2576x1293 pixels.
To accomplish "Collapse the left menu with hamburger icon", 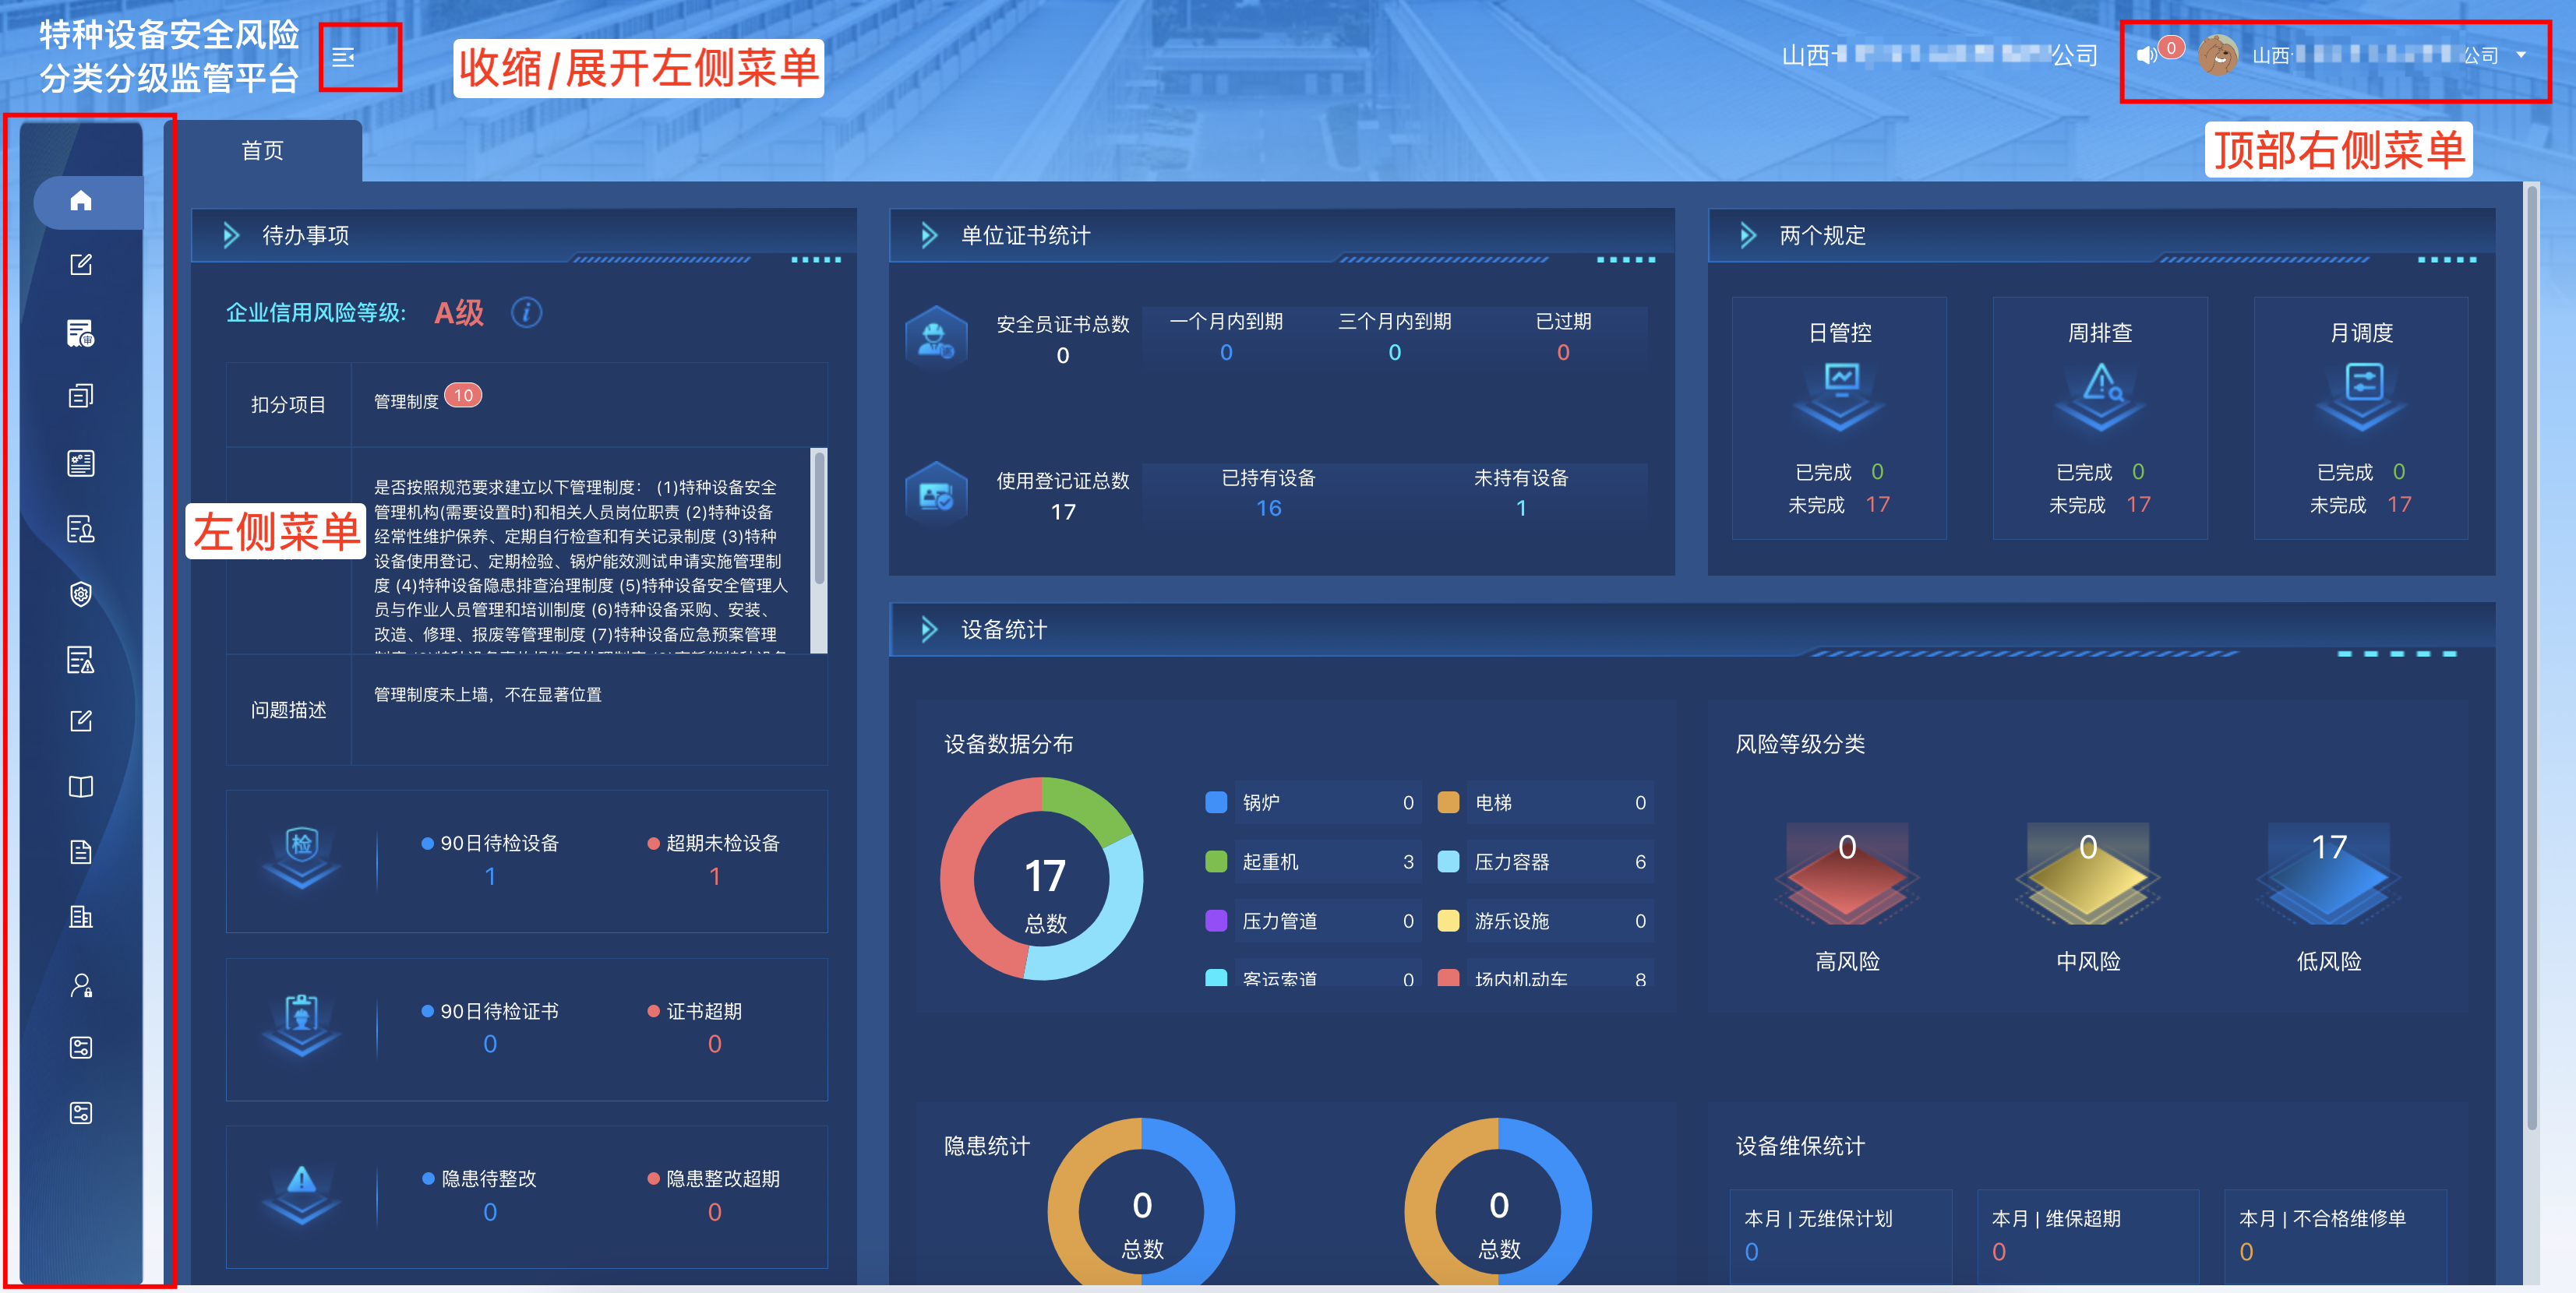I will [343, 58].
